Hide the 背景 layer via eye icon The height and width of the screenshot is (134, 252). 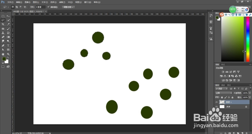(216, 107)
